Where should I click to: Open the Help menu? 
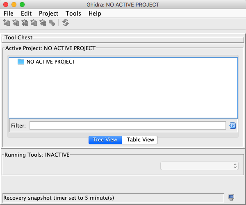pyautogui.click(x=95, y=13)
